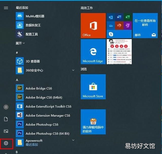
Task: Click the 最近添加 list heading
Action: (22, 8)
